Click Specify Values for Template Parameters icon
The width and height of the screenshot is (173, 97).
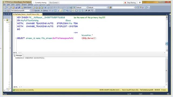pyautogui.click(x=92, y=11)
